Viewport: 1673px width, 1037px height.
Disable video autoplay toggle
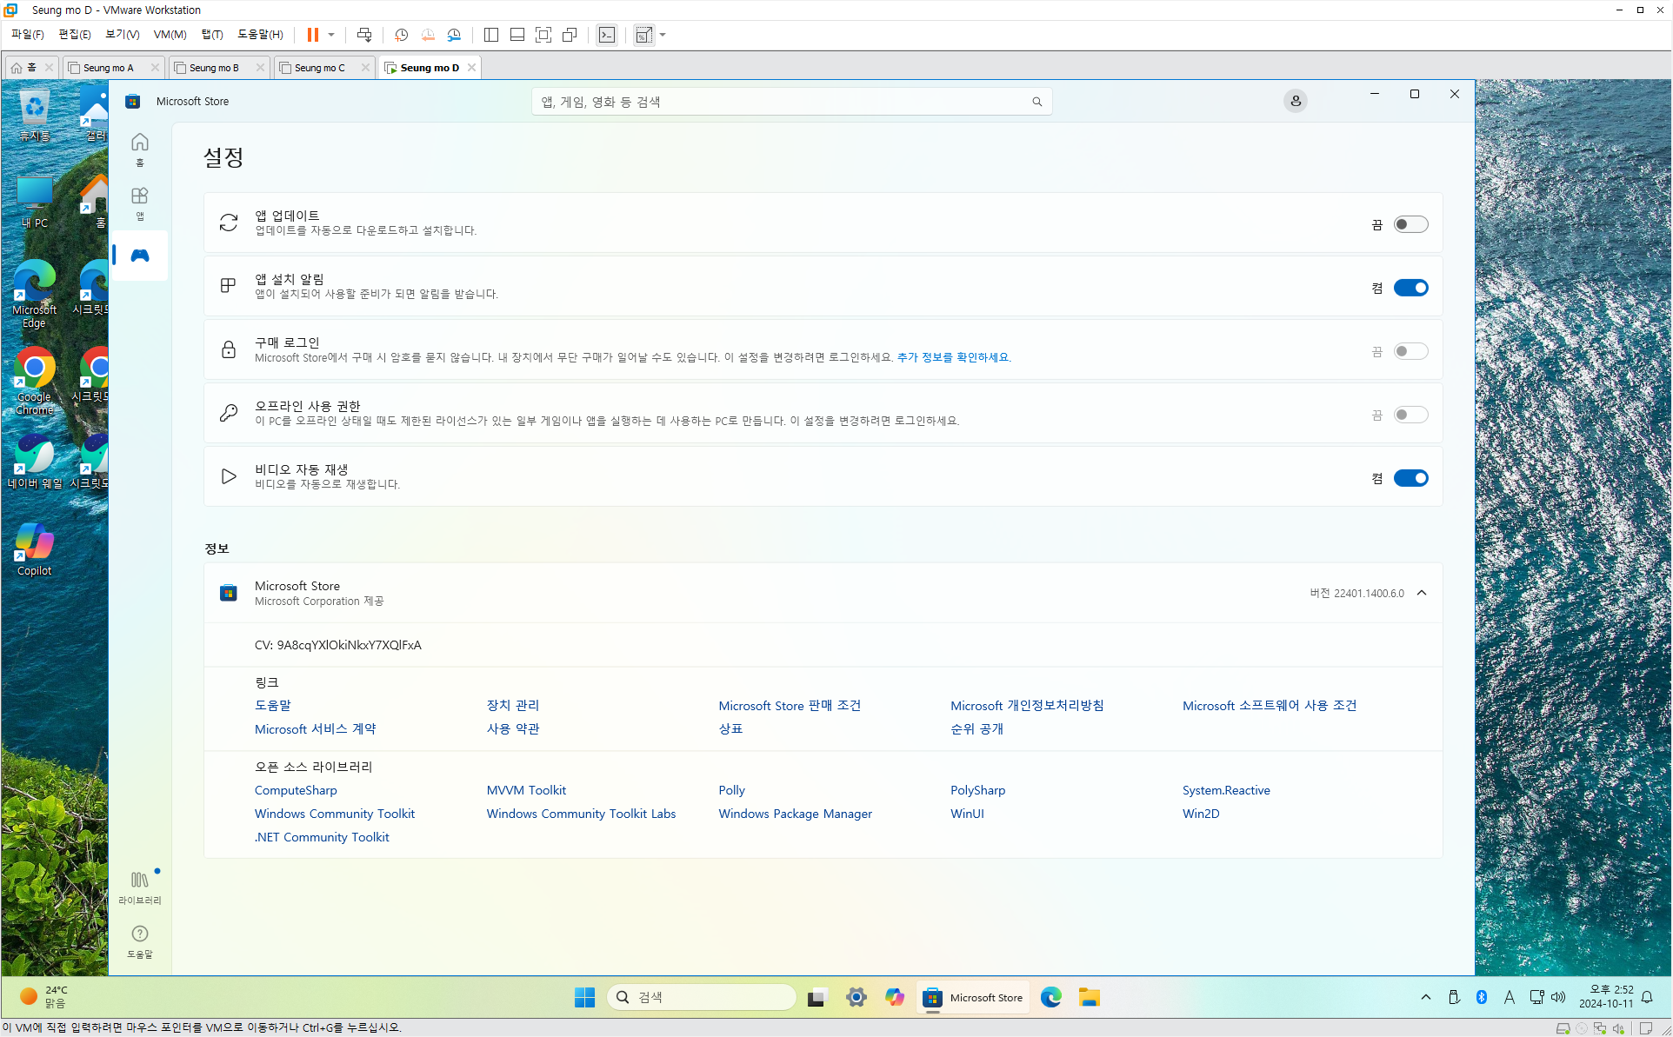pos(1410,478)
